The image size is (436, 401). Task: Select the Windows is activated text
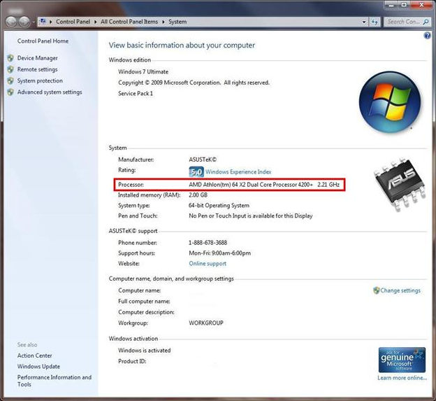tap(145, 351)
